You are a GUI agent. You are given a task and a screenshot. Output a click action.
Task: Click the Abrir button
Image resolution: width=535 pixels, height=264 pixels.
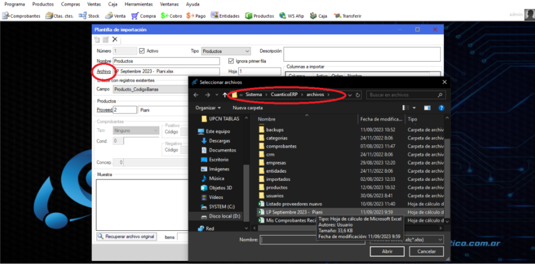click(x=381, y=251)
